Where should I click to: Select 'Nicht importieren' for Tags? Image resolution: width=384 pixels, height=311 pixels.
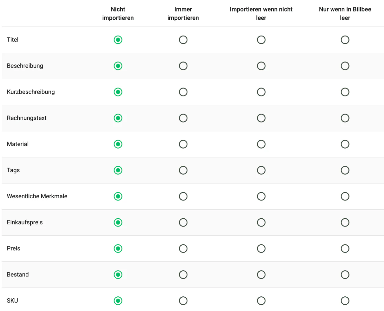118,170
